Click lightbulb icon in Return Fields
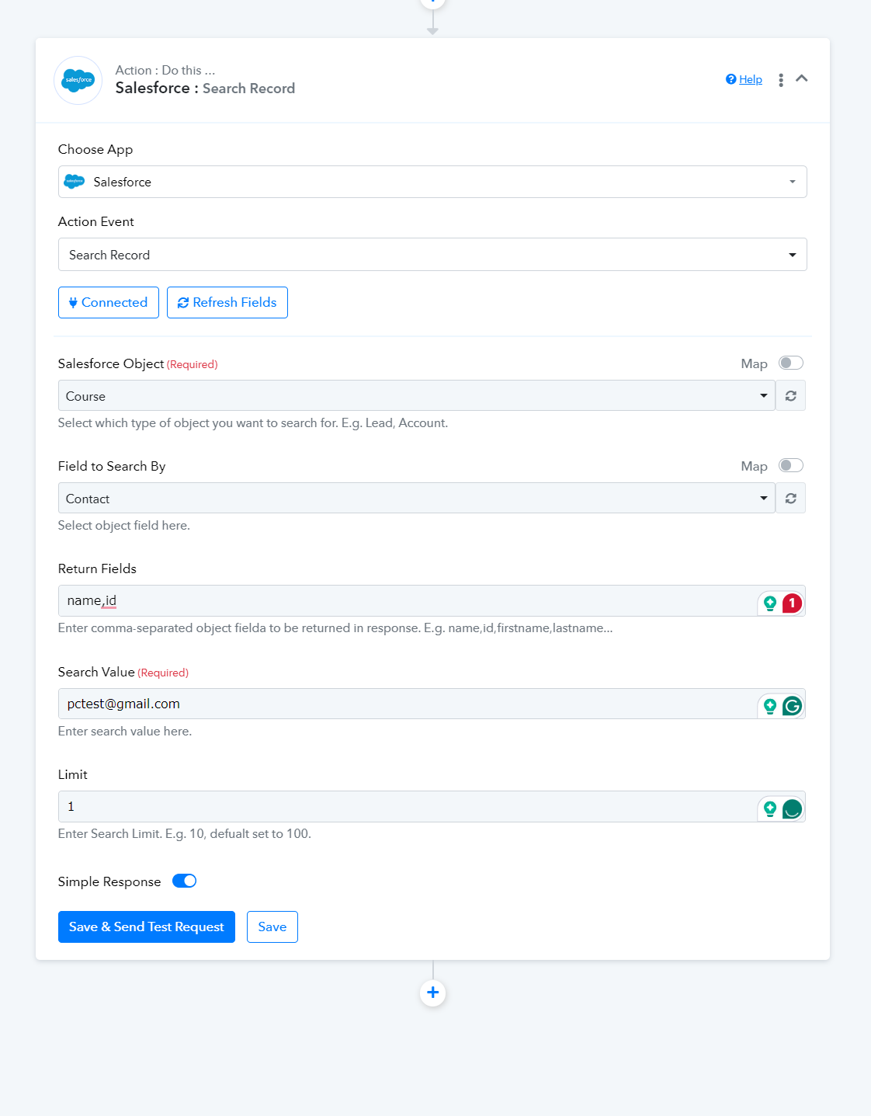Image resolution: width=871 pixels, height=1116 pixels. coord(770,603)
